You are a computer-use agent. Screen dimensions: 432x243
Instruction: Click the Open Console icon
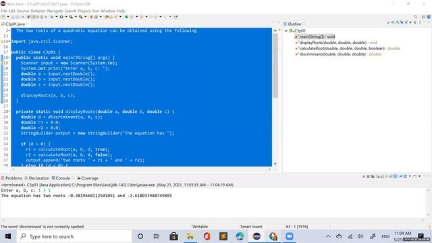click(x=414, y=176)
